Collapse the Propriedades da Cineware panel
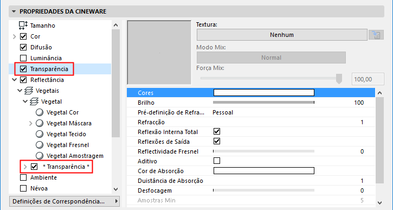Viewport: 393px width, 210px height. 14,11
